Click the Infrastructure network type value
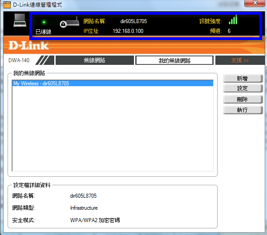The width and height of the screenshot is (267, 235). [x=84, y=208]
